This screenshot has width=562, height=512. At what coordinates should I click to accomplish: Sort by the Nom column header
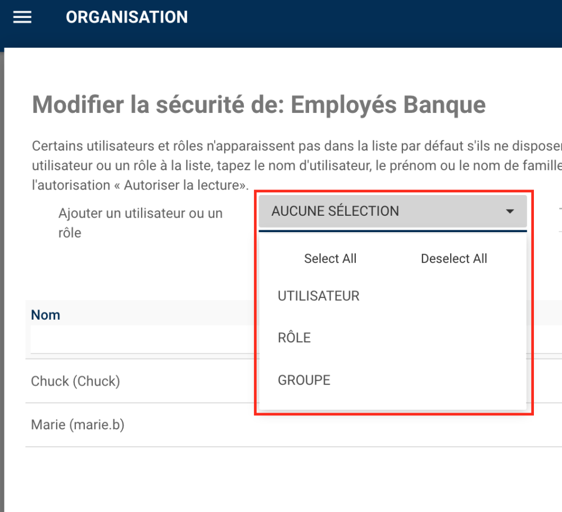click(46, 315)
